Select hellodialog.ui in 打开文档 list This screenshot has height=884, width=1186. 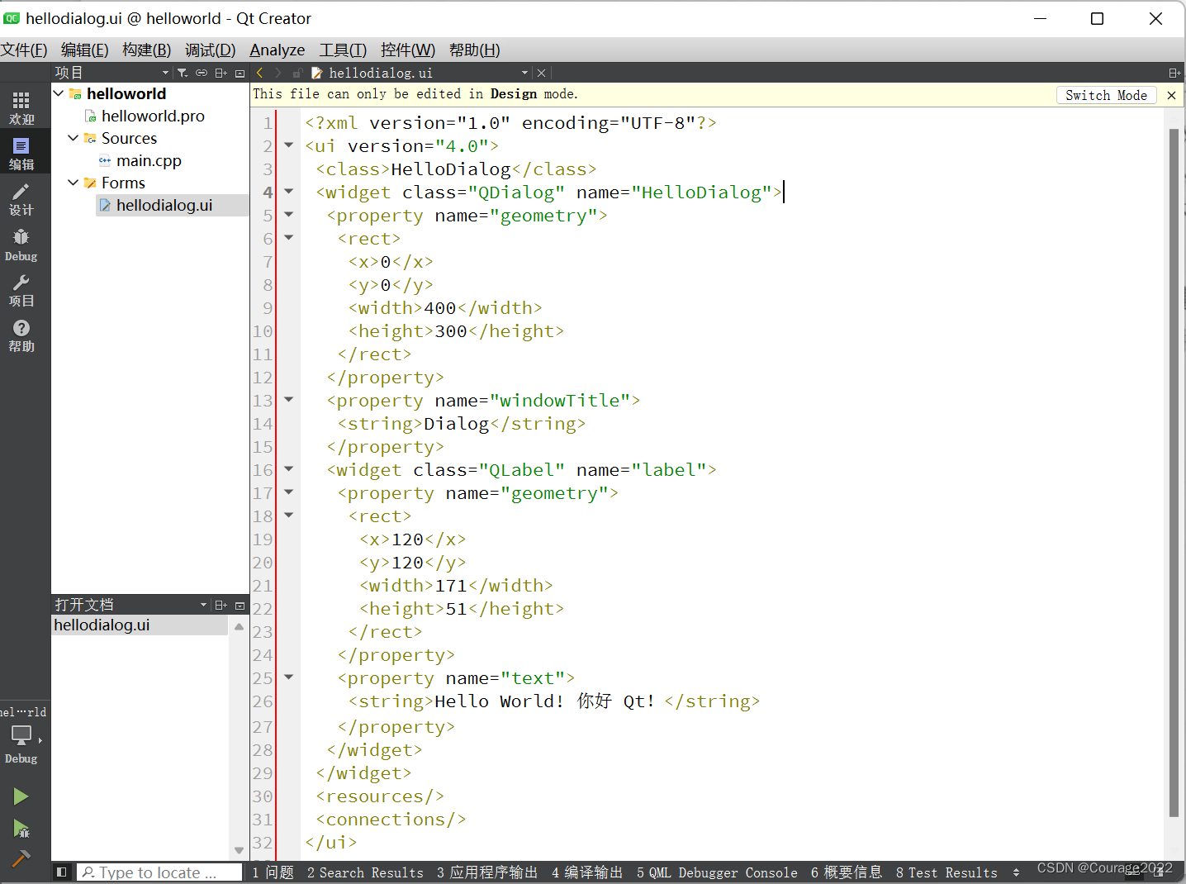140,625
